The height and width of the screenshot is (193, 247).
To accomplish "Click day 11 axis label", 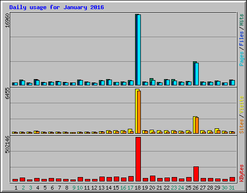I will [87, 188].
